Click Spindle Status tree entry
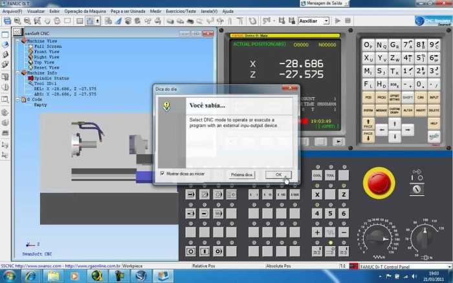 click(51, 78)
